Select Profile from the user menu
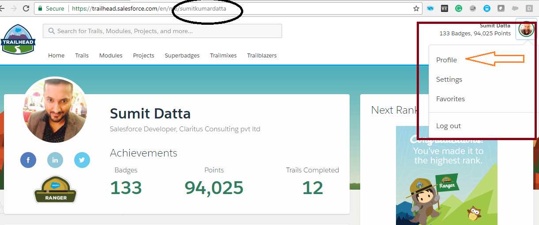The height and width of the screenshot is (225, 539). (446, 60)
